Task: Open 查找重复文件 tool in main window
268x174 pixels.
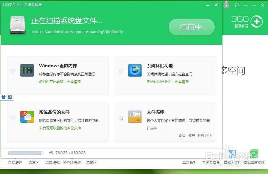Action: click(254, 163)
